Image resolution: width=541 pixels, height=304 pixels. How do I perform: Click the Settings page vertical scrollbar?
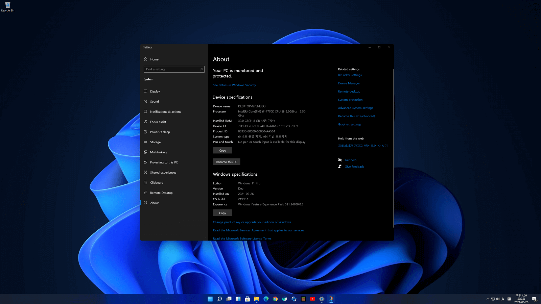coord(393,149)
